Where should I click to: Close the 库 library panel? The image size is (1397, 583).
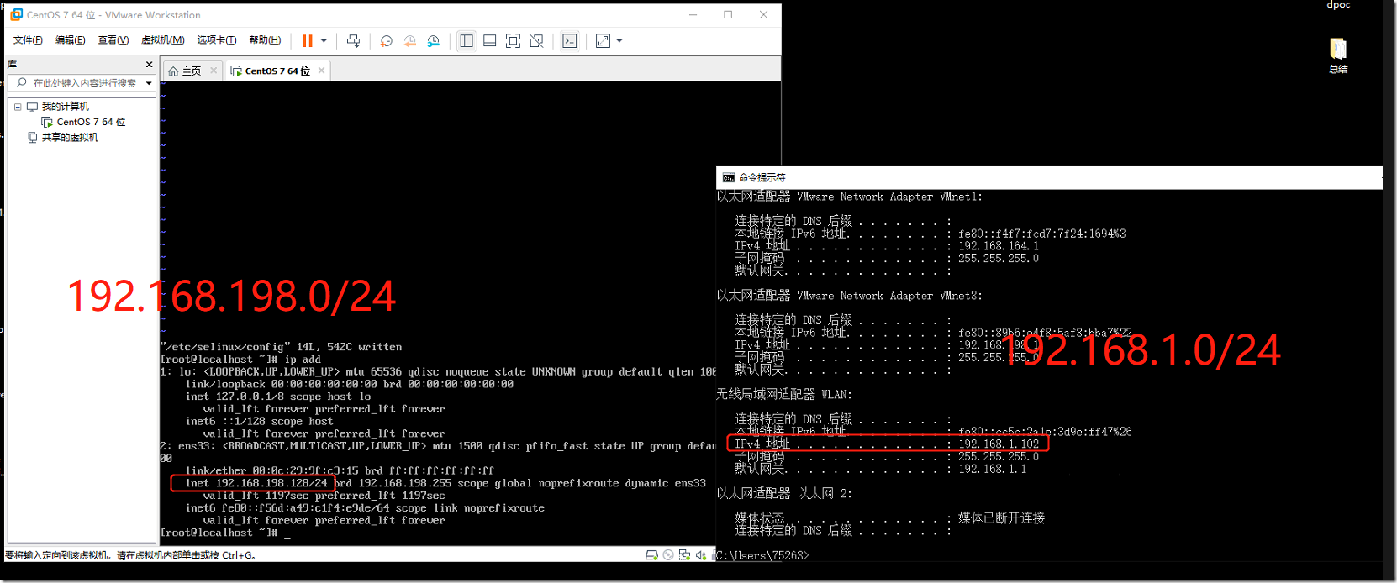click(x=149, y=65)
